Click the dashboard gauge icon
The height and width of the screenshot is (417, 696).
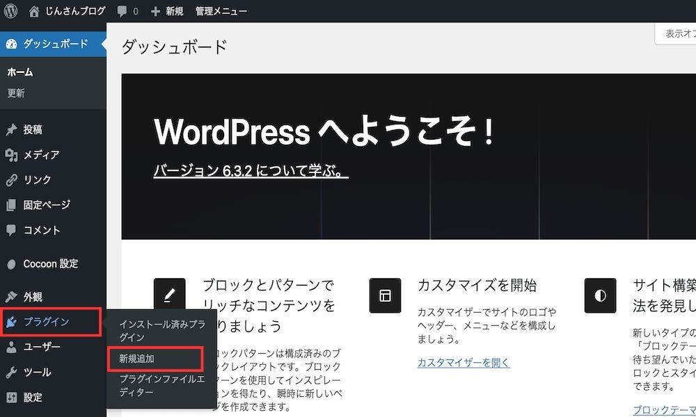(12, 44)
